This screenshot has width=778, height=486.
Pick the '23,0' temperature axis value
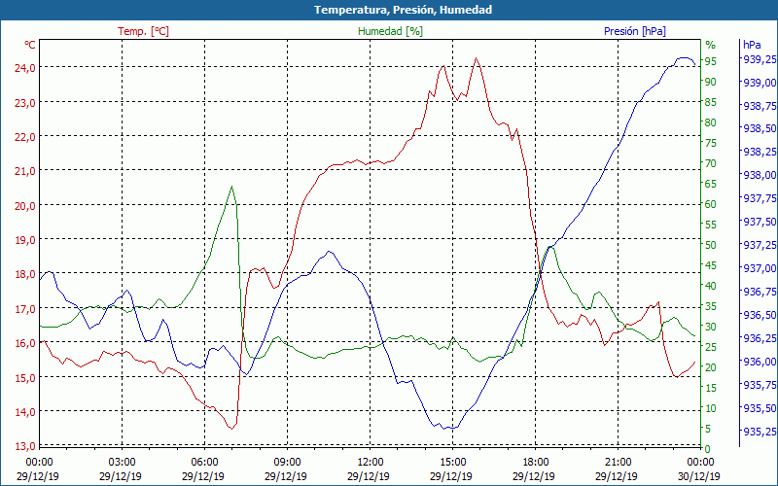tap(25, 103)
